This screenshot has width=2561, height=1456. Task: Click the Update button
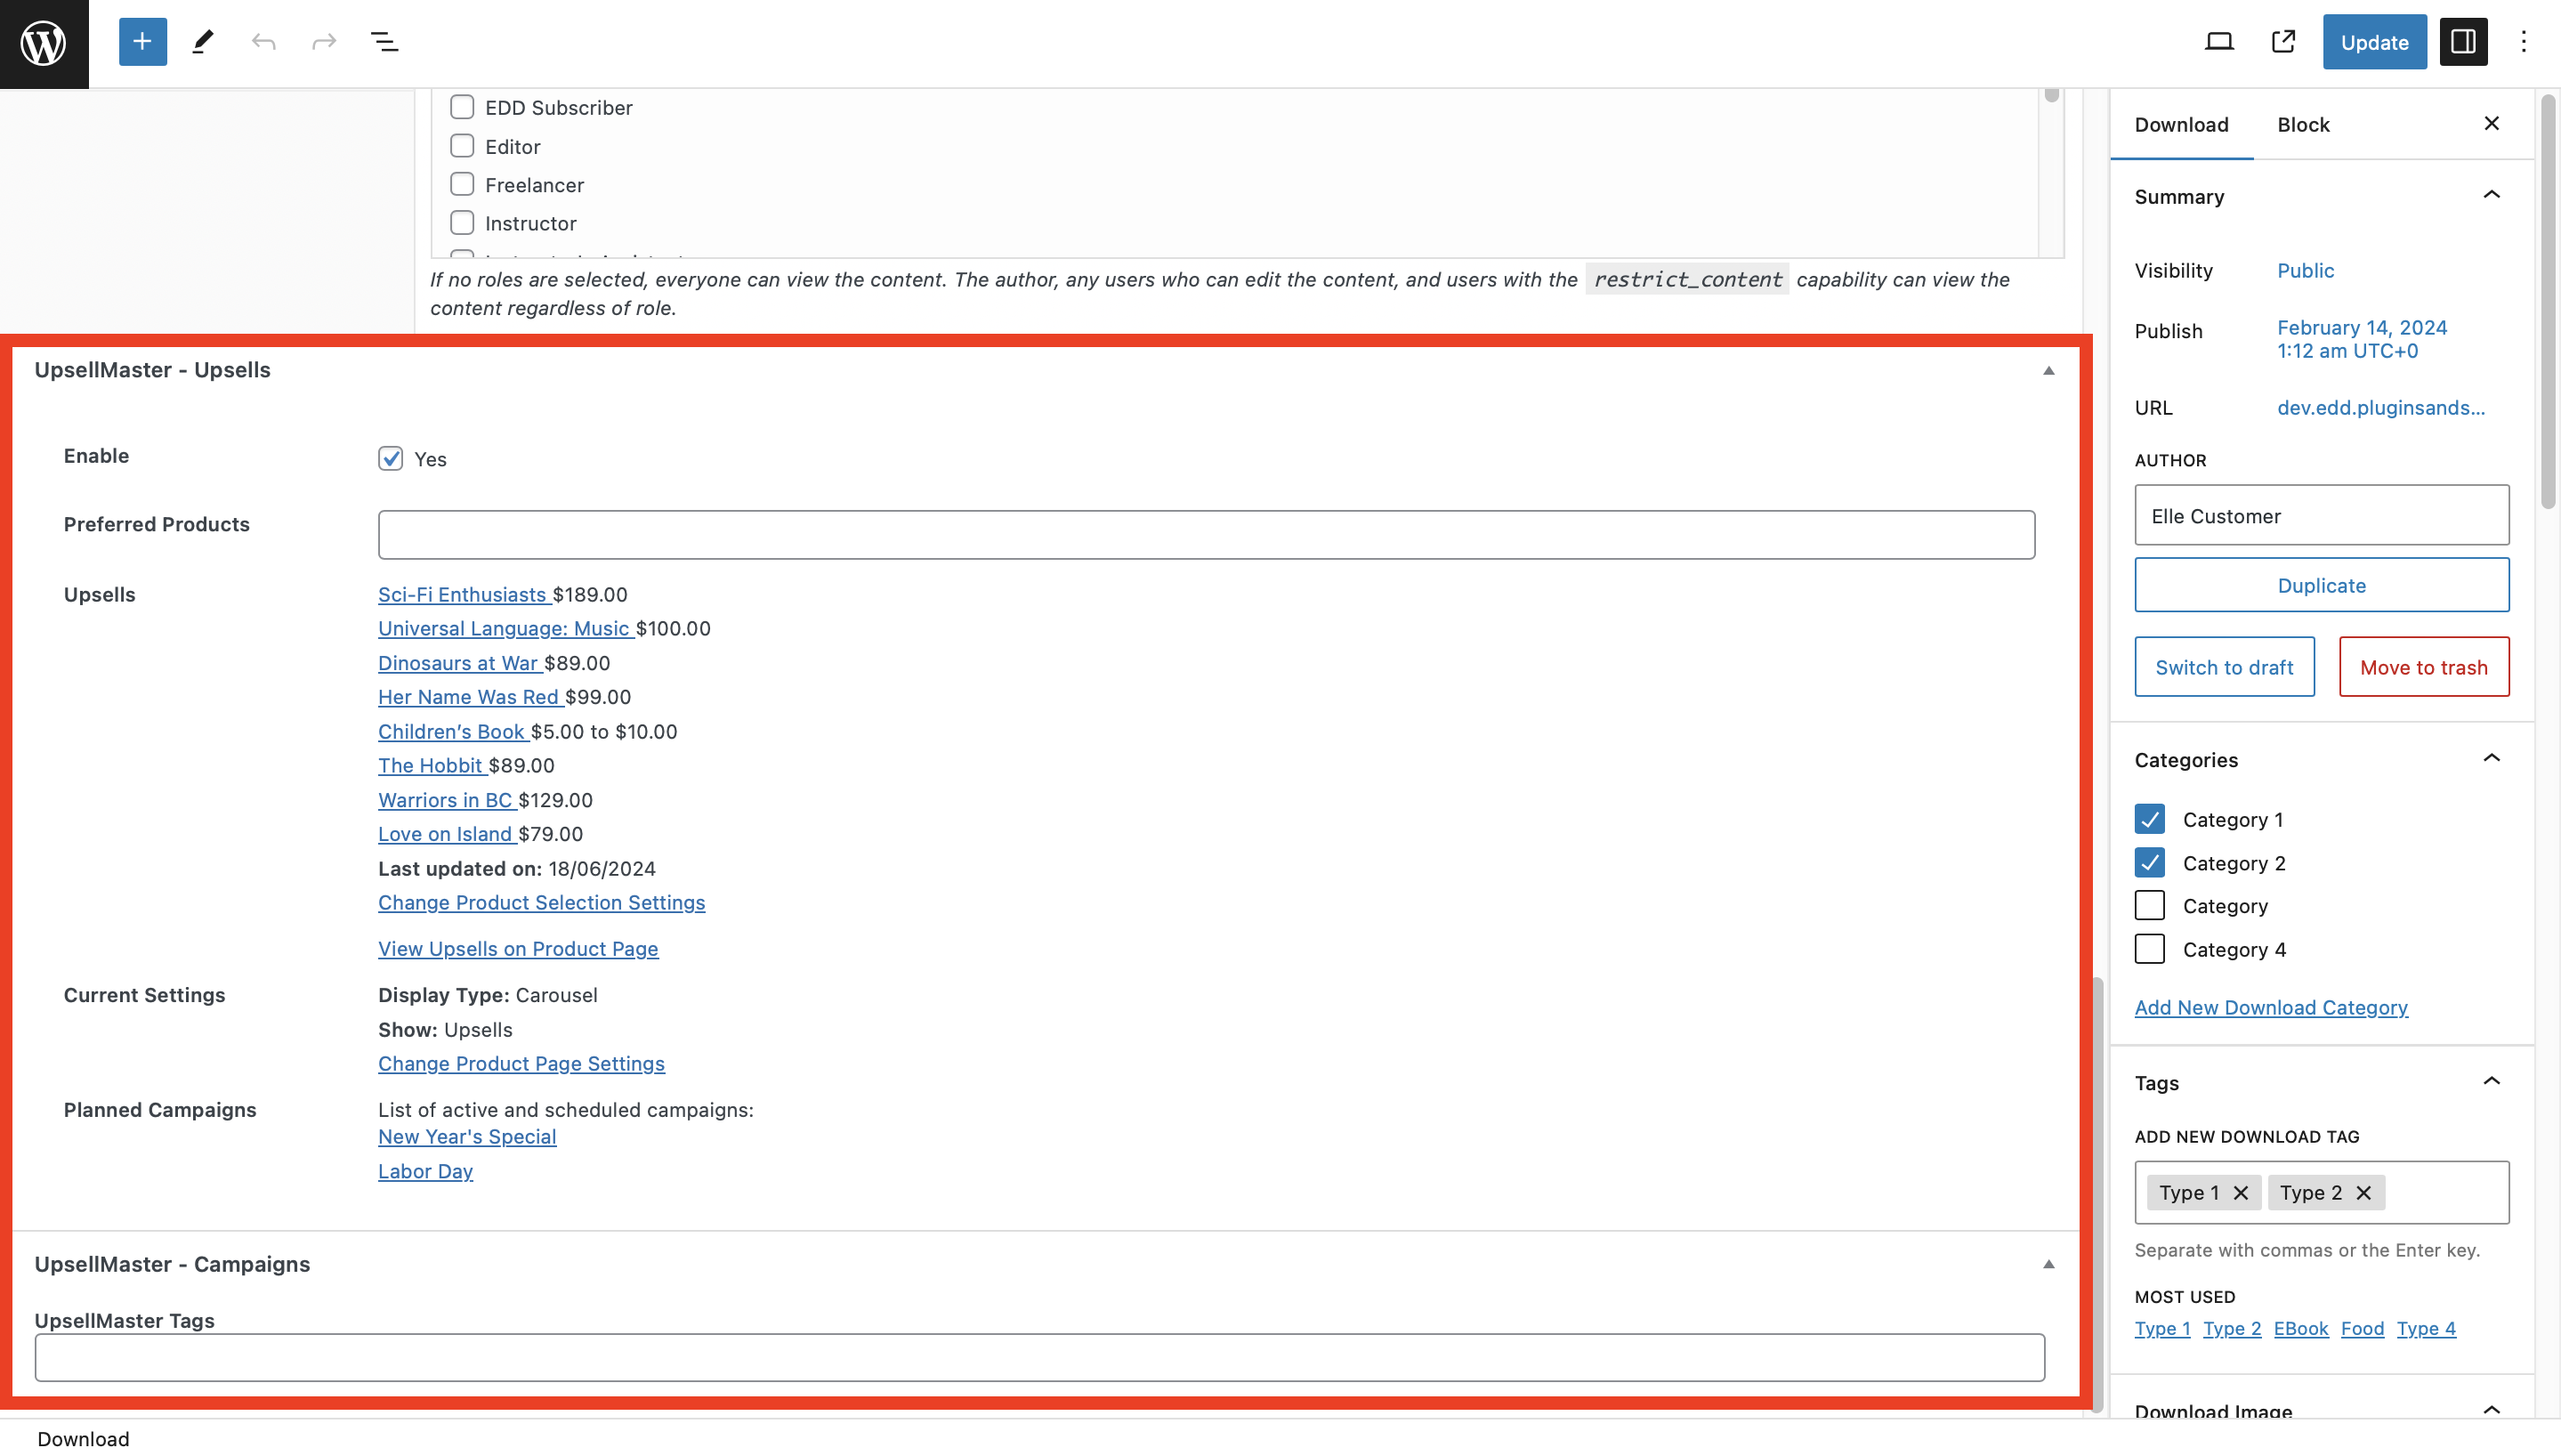[2374, 42]
